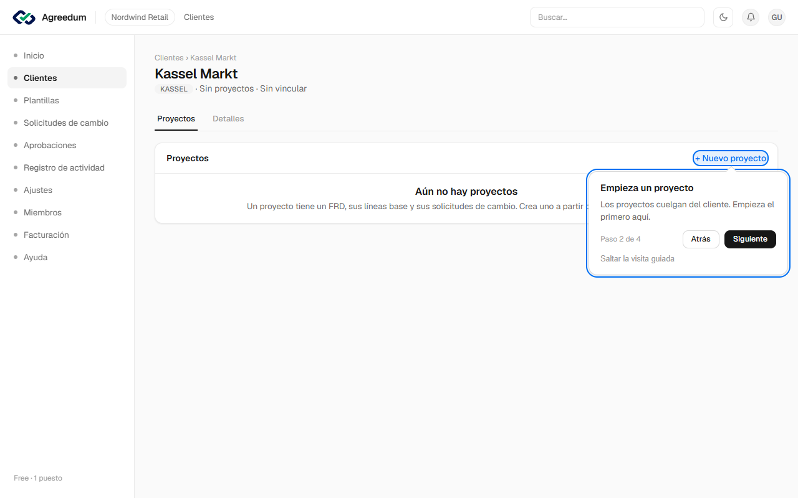Viewport: 798px width, 498px height.
Task: Switch to the Detalles tab
Action: [x=228, y=118]
